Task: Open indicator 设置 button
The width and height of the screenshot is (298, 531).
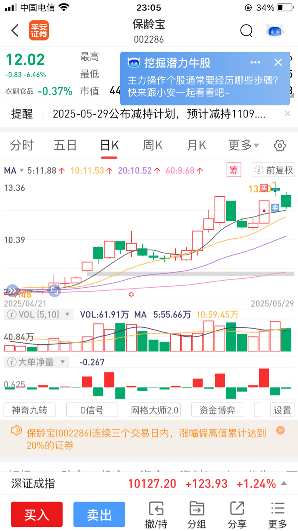Action: tap(282, 410)
